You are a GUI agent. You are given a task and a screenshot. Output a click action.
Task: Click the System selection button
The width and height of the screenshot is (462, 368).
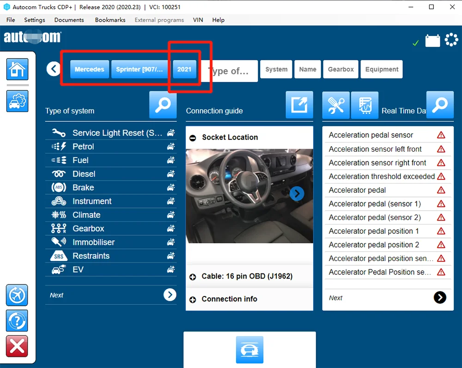point(276,69)
